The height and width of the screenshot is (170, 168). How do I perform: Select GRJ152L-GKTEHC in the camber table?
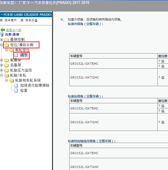tap(84, 64)
